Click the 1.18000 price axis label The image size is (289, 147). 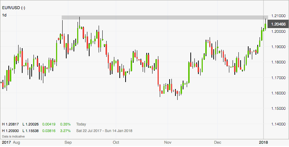click(x=278, y=62)
